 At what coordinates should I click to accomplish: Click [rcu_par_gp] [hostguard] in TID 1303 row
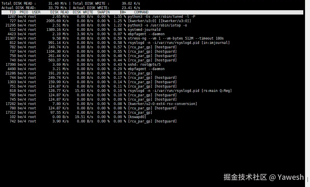(x=152, y=82)
